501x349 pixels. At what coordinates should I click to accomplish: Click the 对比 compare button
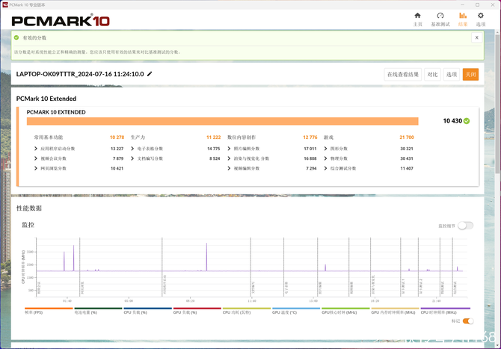click(x=432, y=74)
